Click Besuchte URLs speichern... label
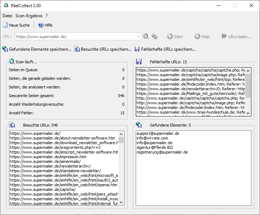This screenshot has height=215, width=260. point(106,49)
